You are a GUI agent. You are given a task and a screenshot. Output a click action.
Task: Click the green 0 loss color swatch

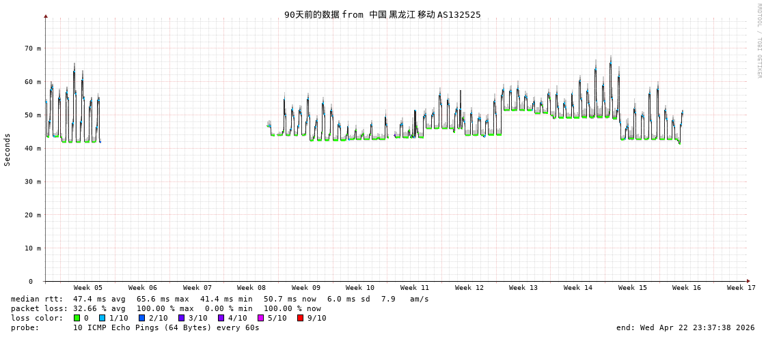[x=77, y=318]
